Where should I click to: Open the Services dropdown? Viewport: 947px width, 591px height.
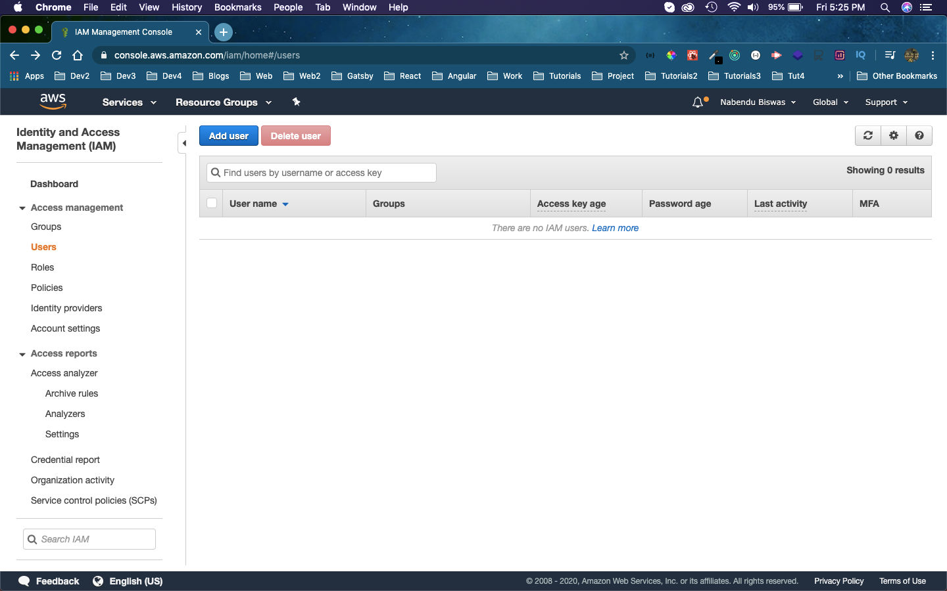pos(129,102)
